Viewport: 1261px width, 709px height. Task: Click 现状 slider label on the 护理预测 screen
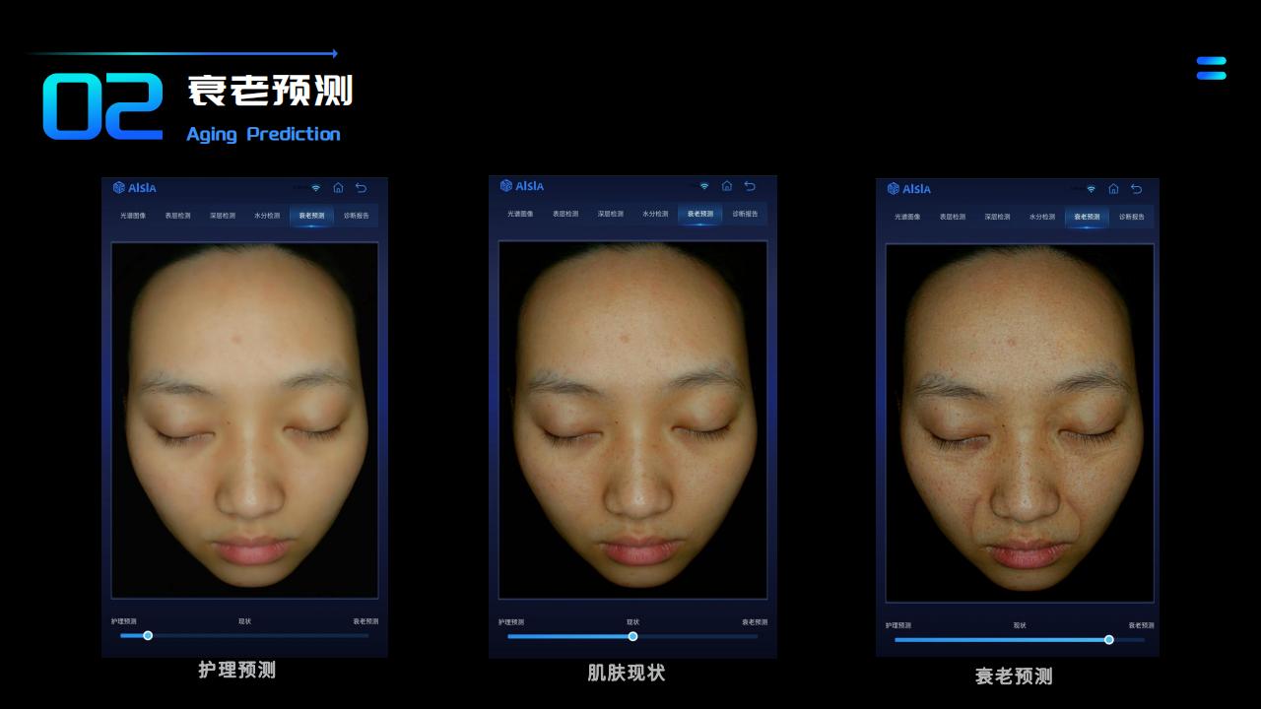[244, 621]
